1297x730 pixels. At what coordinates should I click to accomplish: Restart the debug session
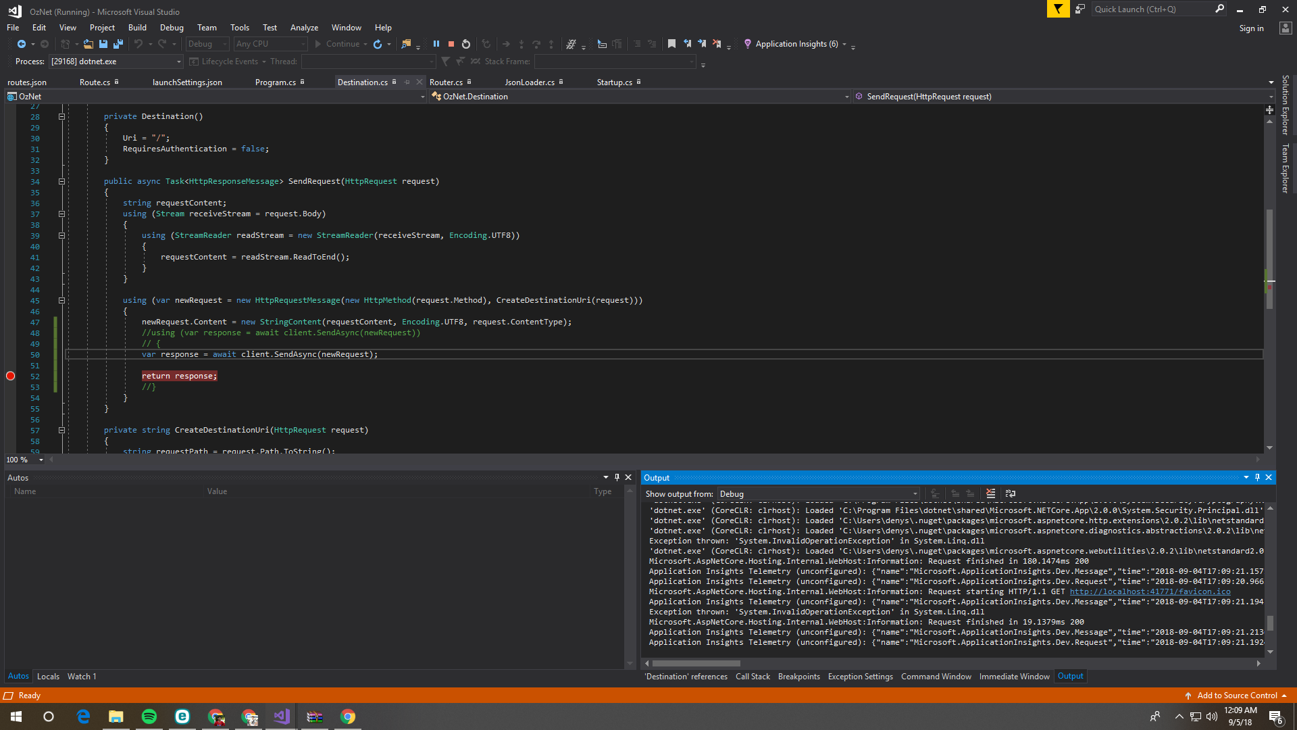(x=466, y=44)
